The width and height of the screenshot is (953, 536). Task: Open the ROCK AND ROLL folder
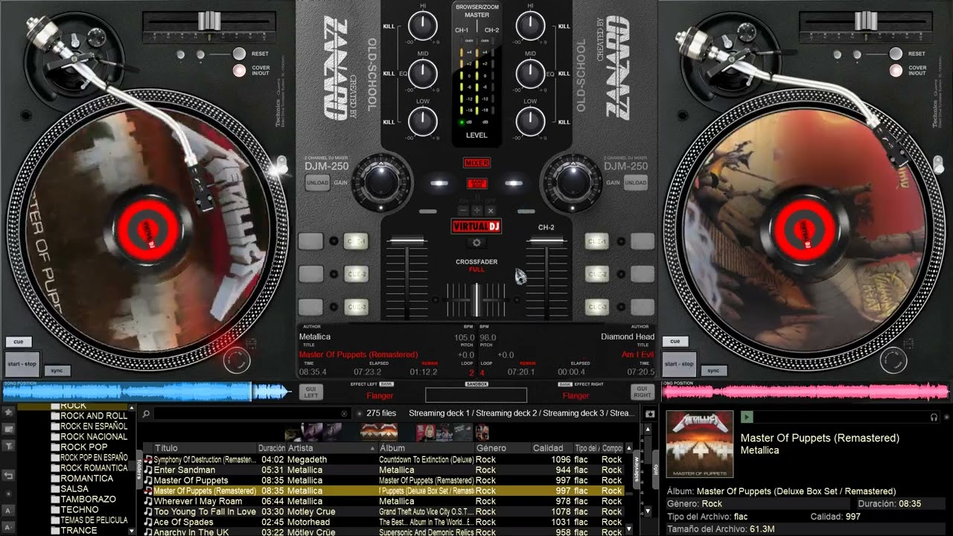click(x=94, y=415)
